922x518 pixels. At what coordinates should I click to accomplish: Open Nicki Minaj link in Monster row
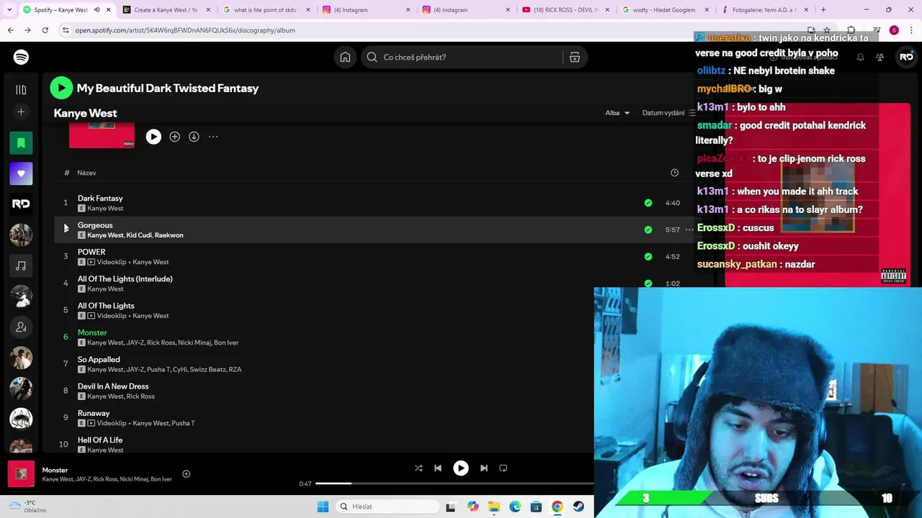pyautogui.click(x=194, y=342)
